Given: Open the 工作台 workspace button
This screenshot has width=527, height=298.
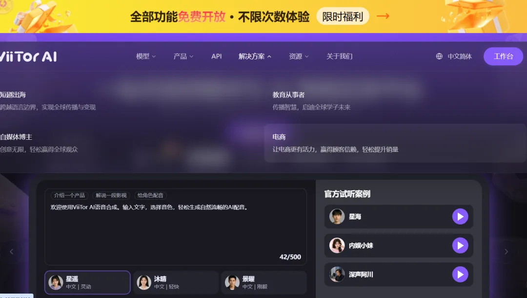Looking at the screenshot, I should [x=503, y=56].
